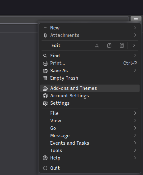143x175 pixels.
Task: Open the Help menu entry
Action: point(90,158)
